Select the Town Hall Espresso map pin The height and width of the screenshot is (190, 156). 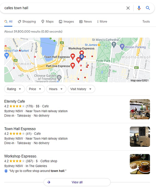click(x=73, y=57)
